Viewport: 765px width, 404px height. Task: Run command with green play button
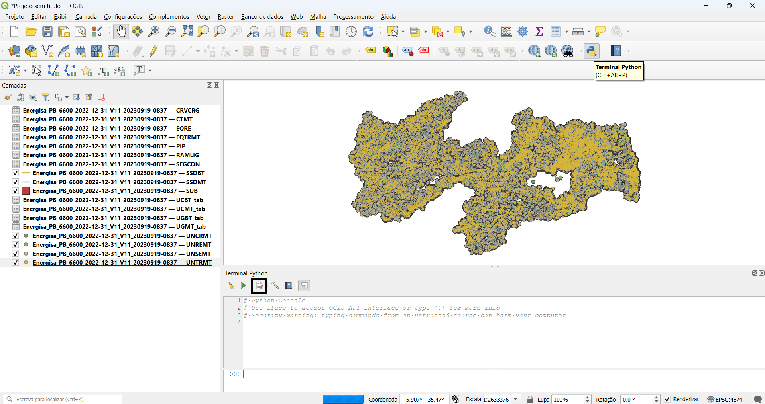[x=243, y=285]
